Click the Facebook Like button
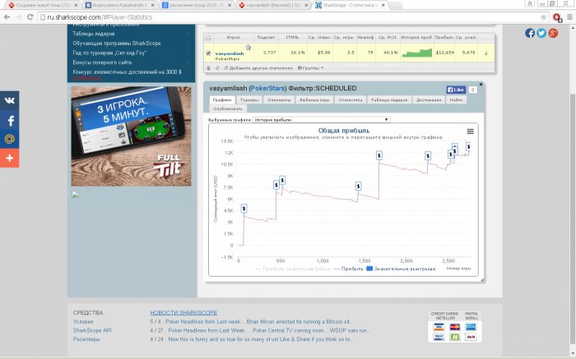576x359 pixels. [456, 90]
